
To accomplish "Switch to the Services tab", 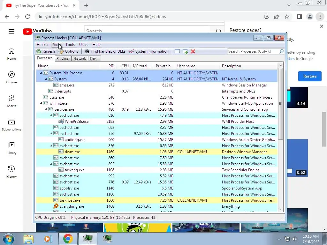I will tap(63, 59).
